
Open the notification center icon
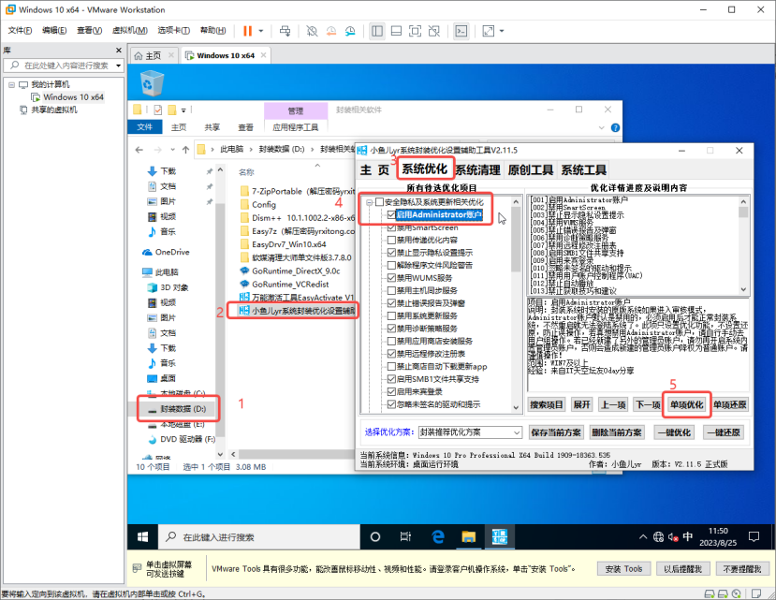(x=754, y=537)
